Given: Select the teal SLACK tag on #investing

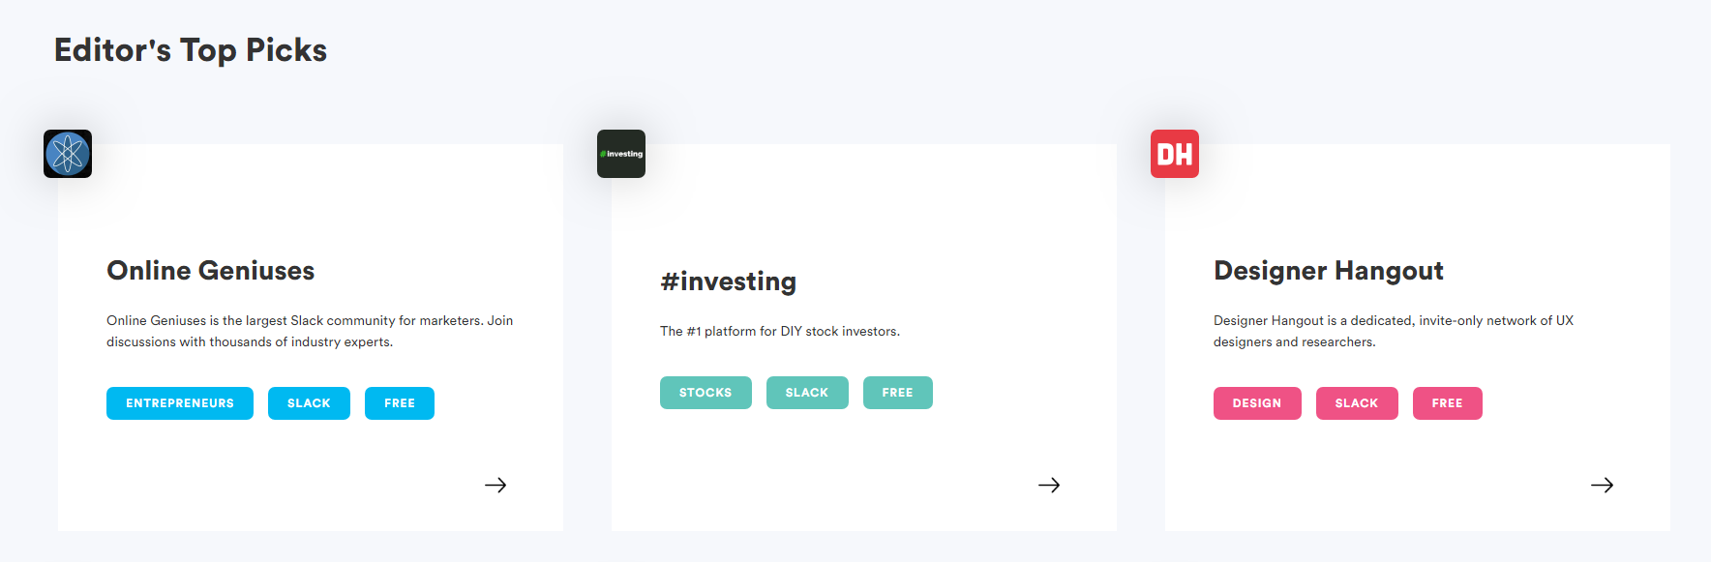Looking at the screenshot, I should click(807, 393).
